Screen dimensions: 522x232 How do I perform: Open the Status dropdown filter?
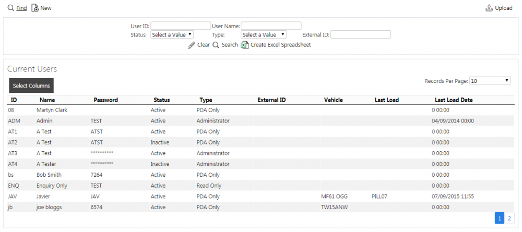pyautogui.click(x=172, y=34)
